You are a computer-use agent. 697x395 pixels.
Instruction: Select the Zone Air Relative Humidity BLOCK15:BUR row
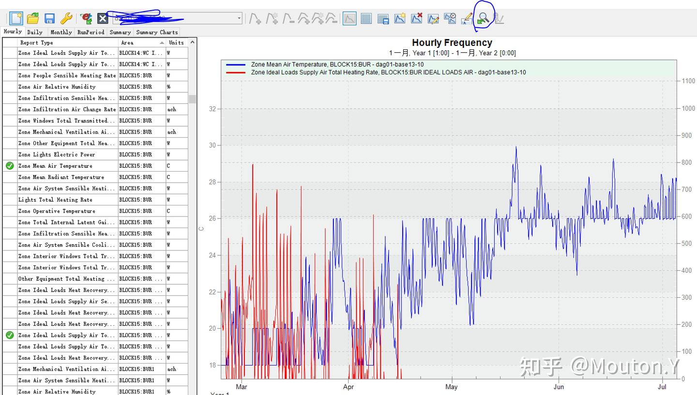coord(57,87)
